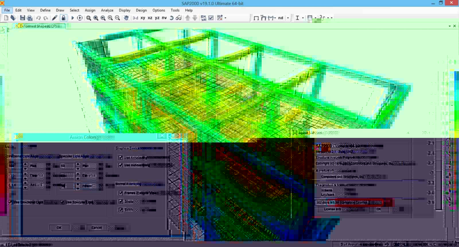
Task: Click the pencil Refresh Window icon
Action: (55, 18)
